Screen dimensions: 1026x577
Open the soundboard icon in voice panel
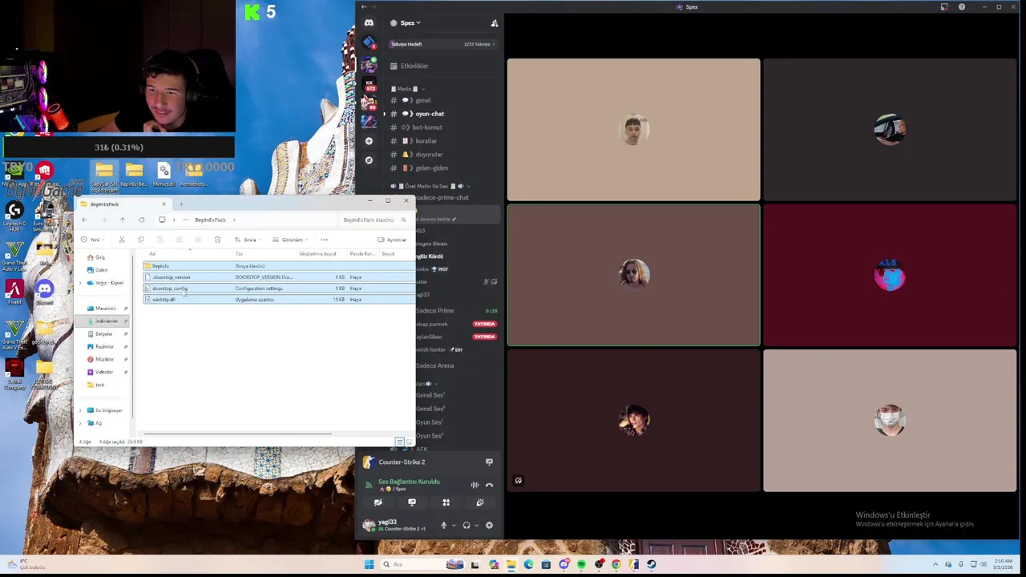(480, 502)
